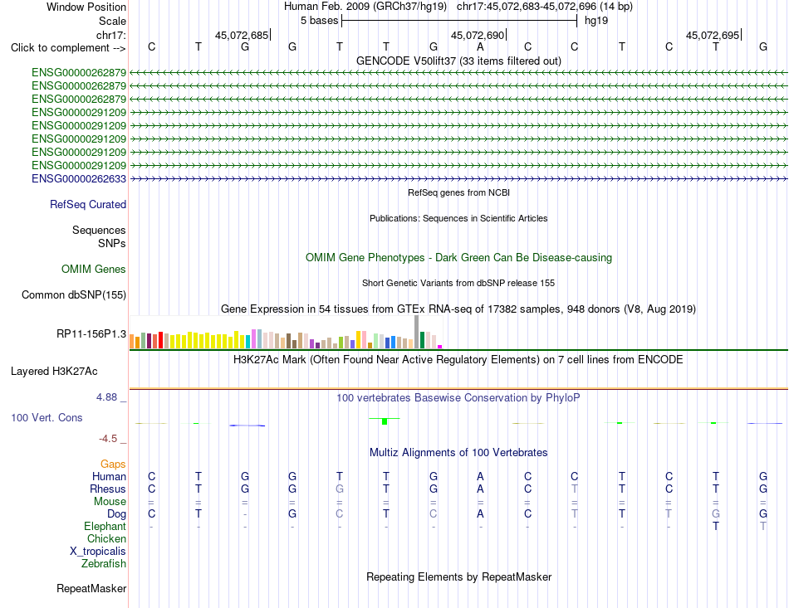
Task: Click the '5 bases' scale label
Action: 319,21
